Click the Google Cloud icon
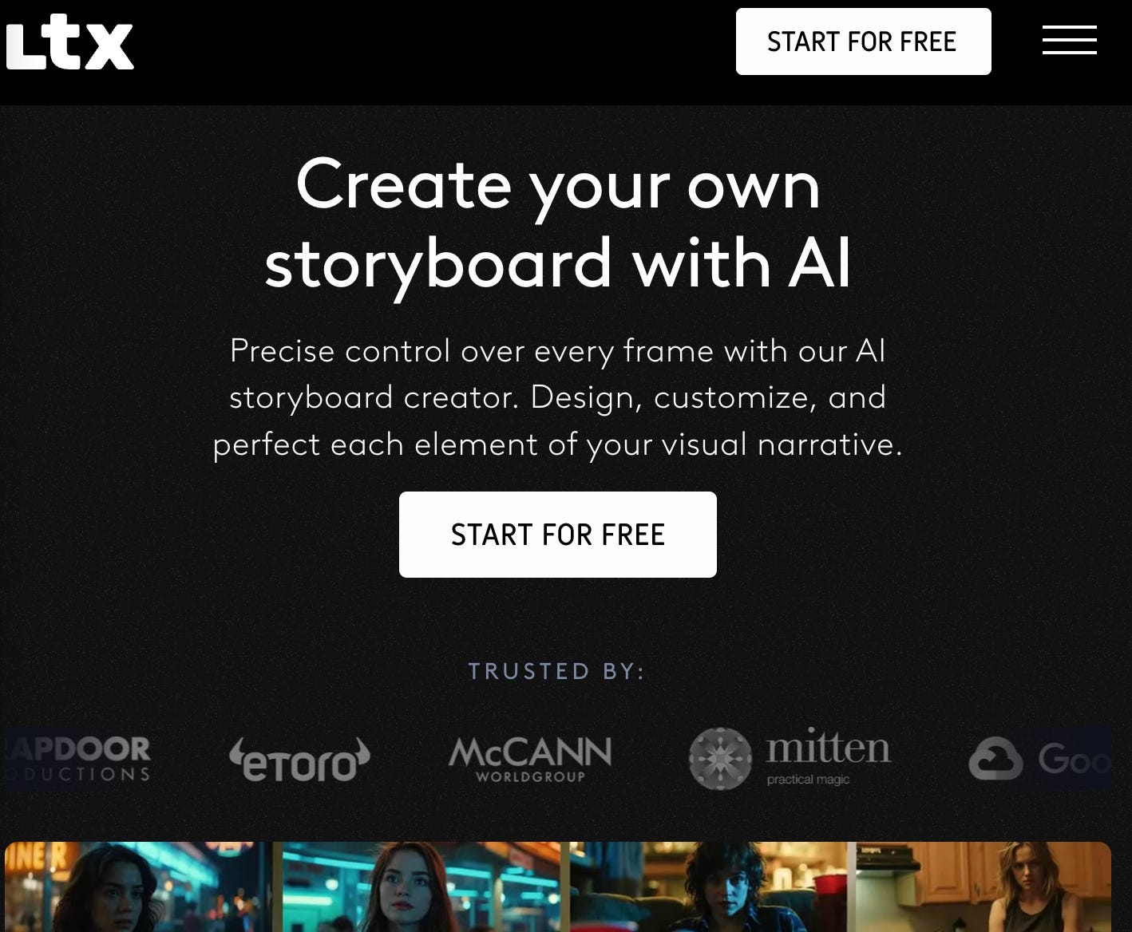This screenshot has height=932, width=1132. (x=995, y=758)
